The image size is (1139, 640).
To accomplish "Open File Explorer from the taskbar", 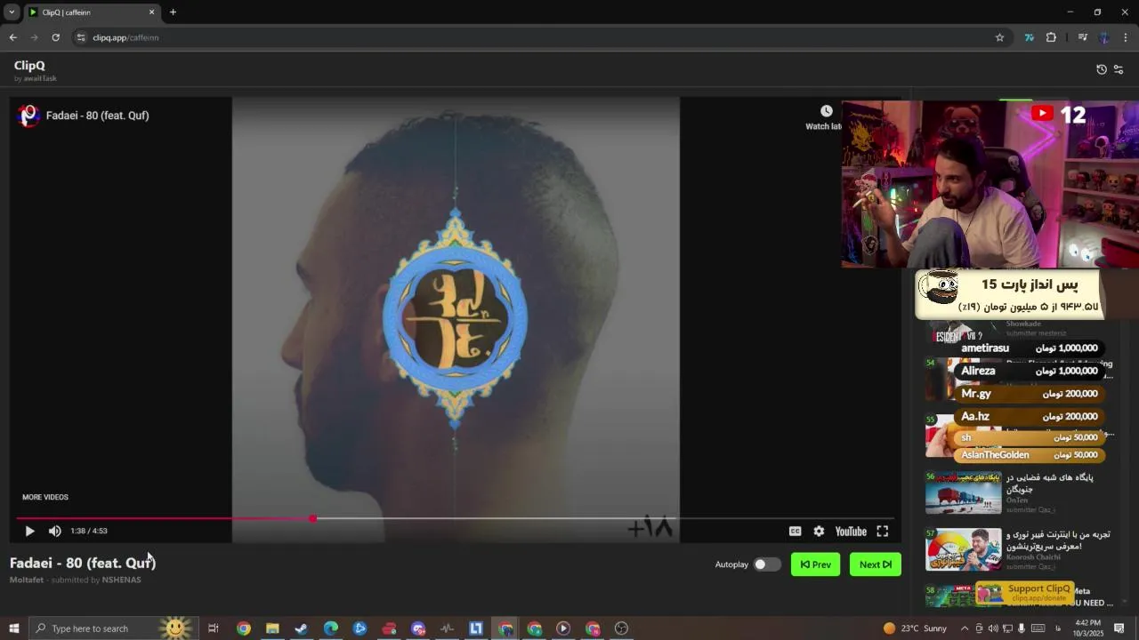I will [x=272, y=628].
